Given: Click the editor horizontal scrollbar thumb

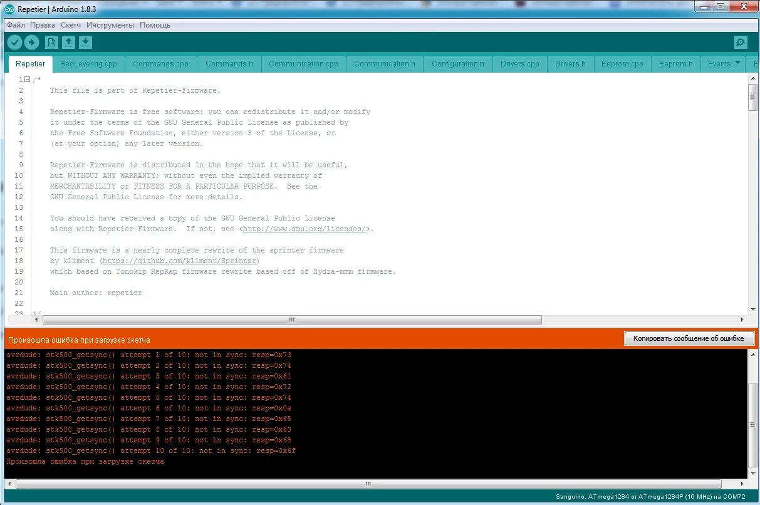Looking at the screenshot, I should (292, 320).
